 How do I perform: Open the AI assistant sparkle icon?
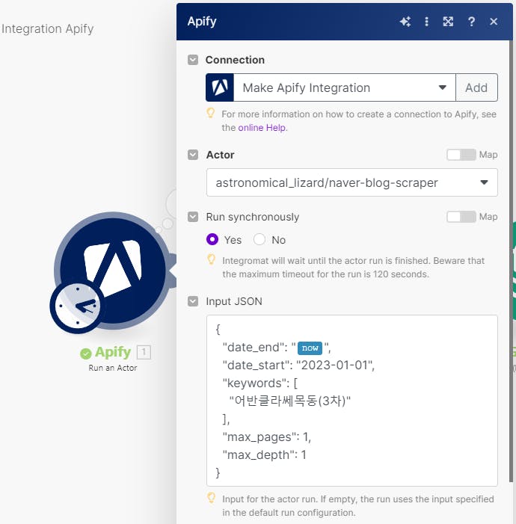coord(405,22)
